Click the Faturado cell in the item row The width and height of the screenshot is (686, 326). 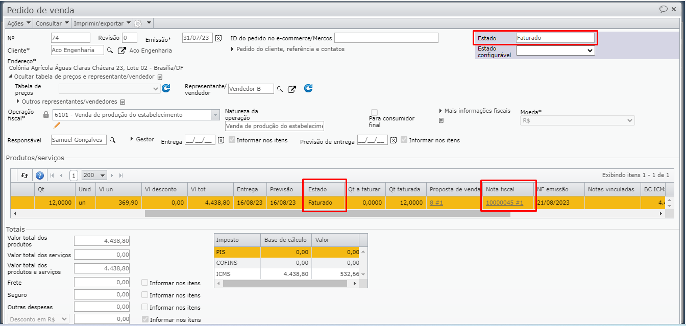[325, 203]
